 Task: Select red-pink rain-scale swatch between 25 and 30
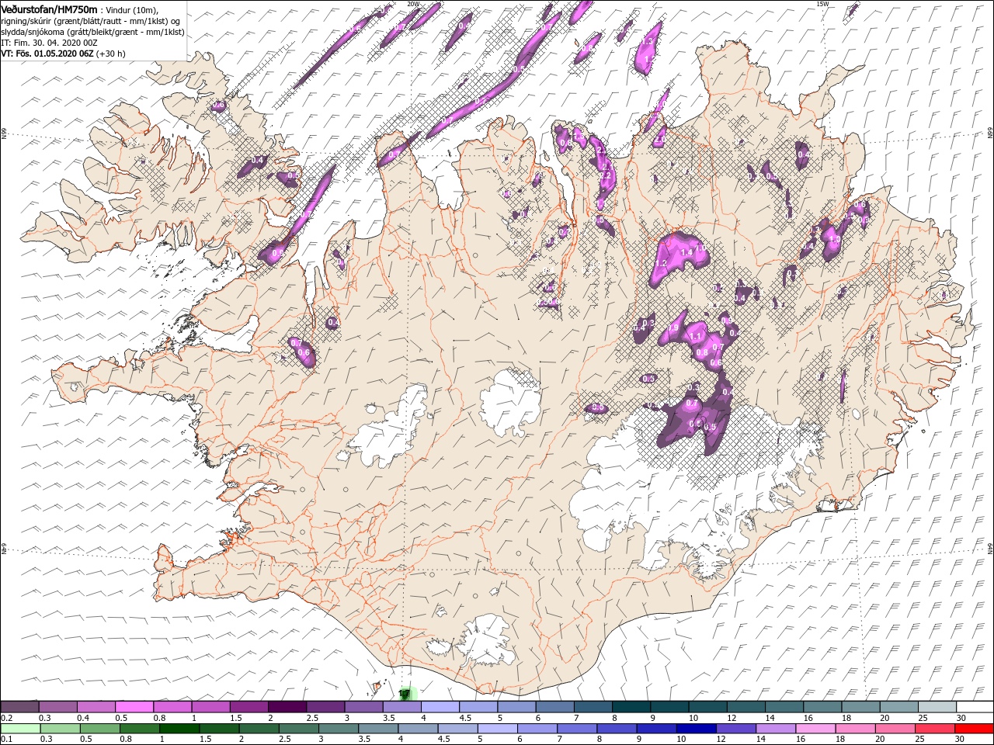934,729
